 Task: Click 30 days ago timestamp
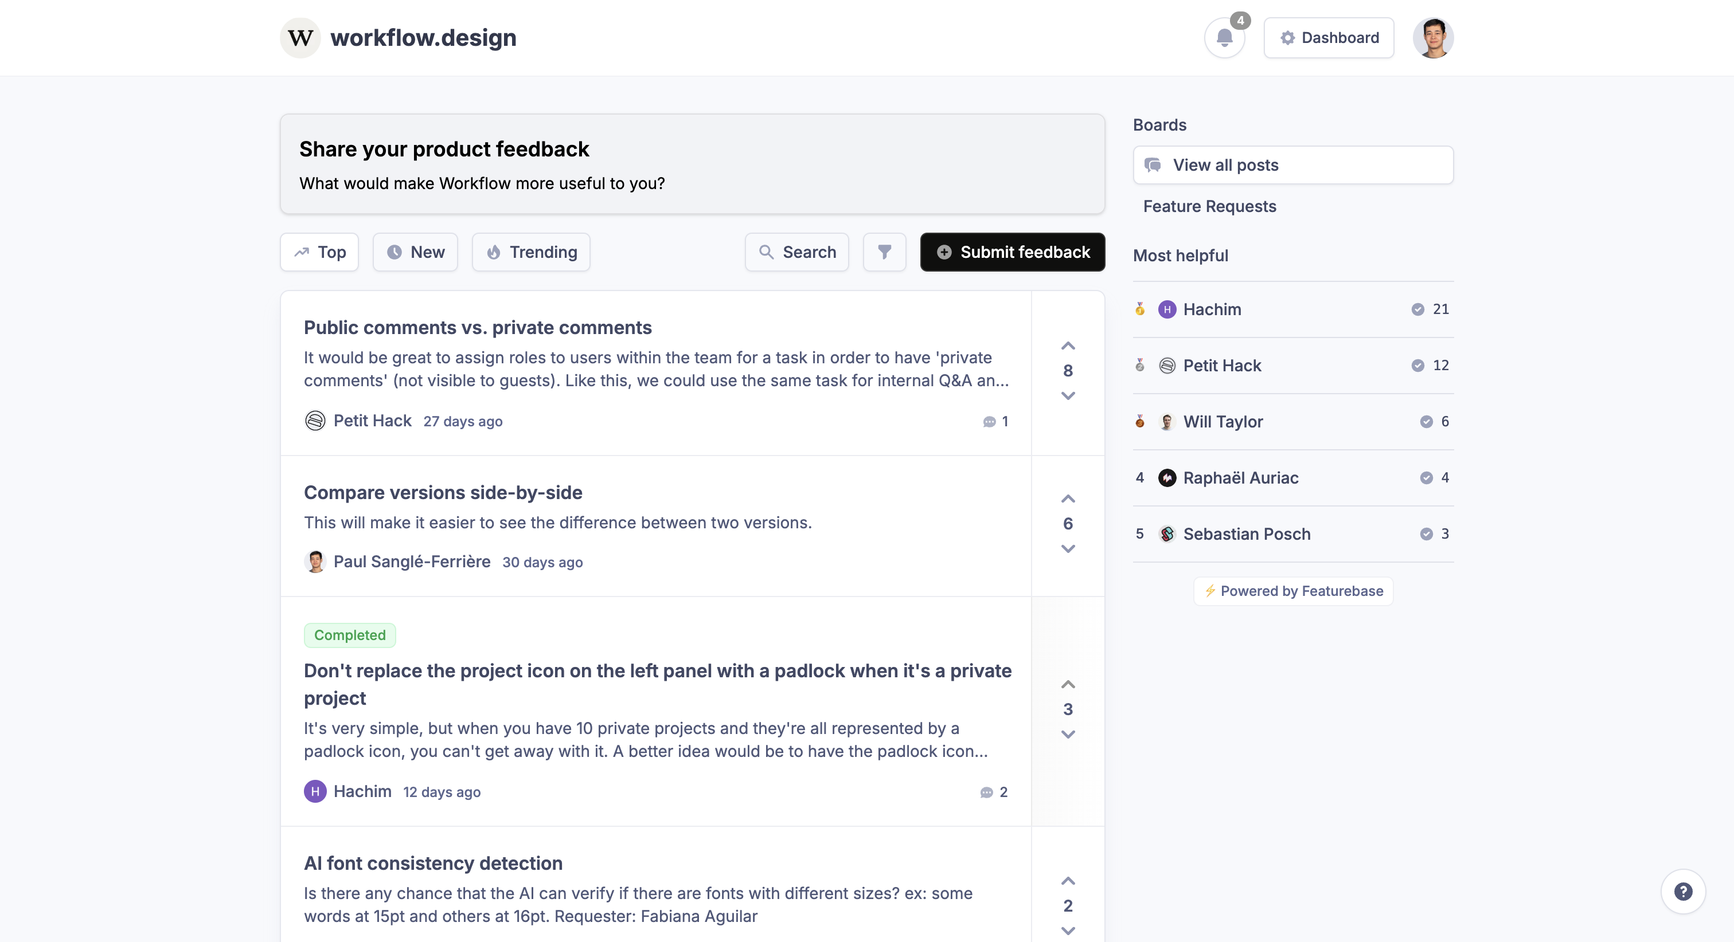pyautogui.click(x=542, y=562)
